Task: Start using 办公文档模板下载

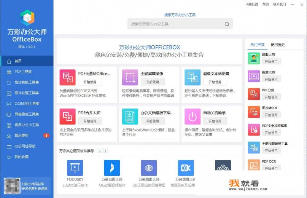Action: tap(153, 121)
